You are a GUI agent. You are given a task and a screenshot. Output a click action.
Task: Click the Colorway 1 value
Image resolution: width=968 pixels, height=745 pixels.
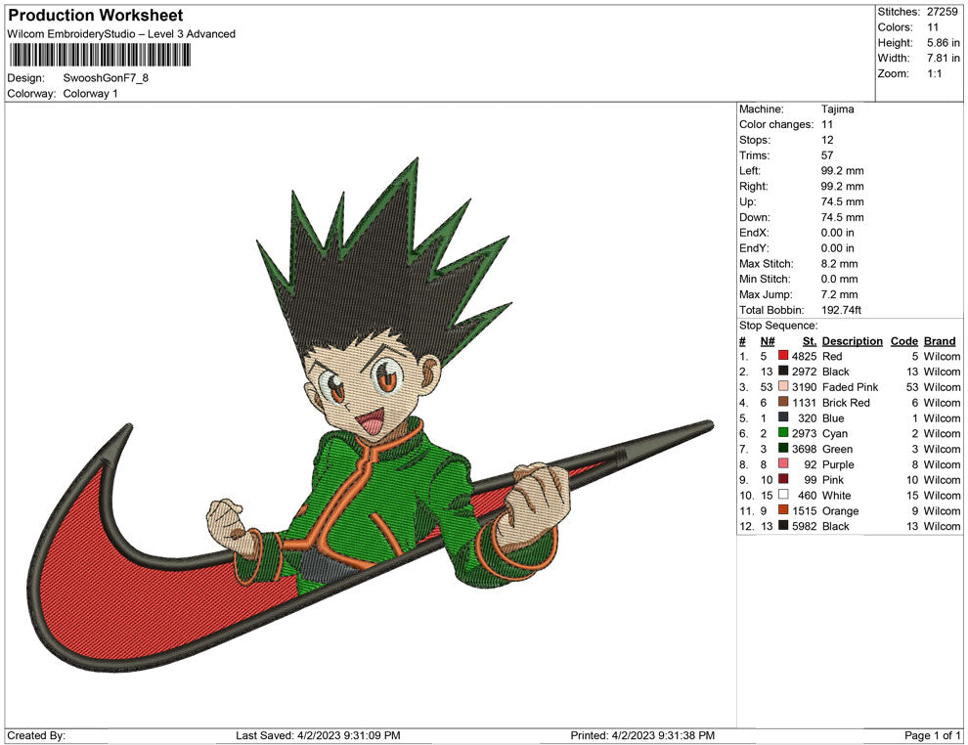pyautogui.click(x=90, y=93)
